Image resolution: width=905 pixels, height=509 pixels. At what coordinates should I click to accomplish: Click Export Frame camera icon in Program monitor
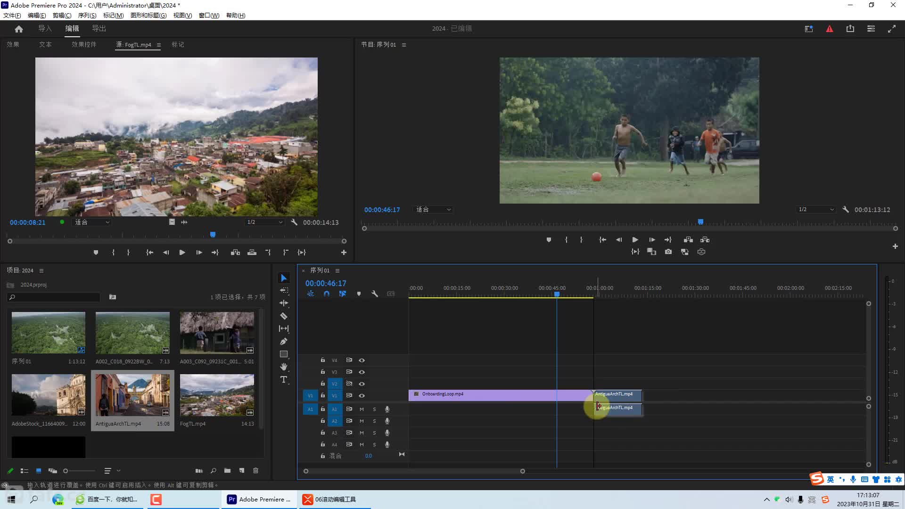point(668,252)
